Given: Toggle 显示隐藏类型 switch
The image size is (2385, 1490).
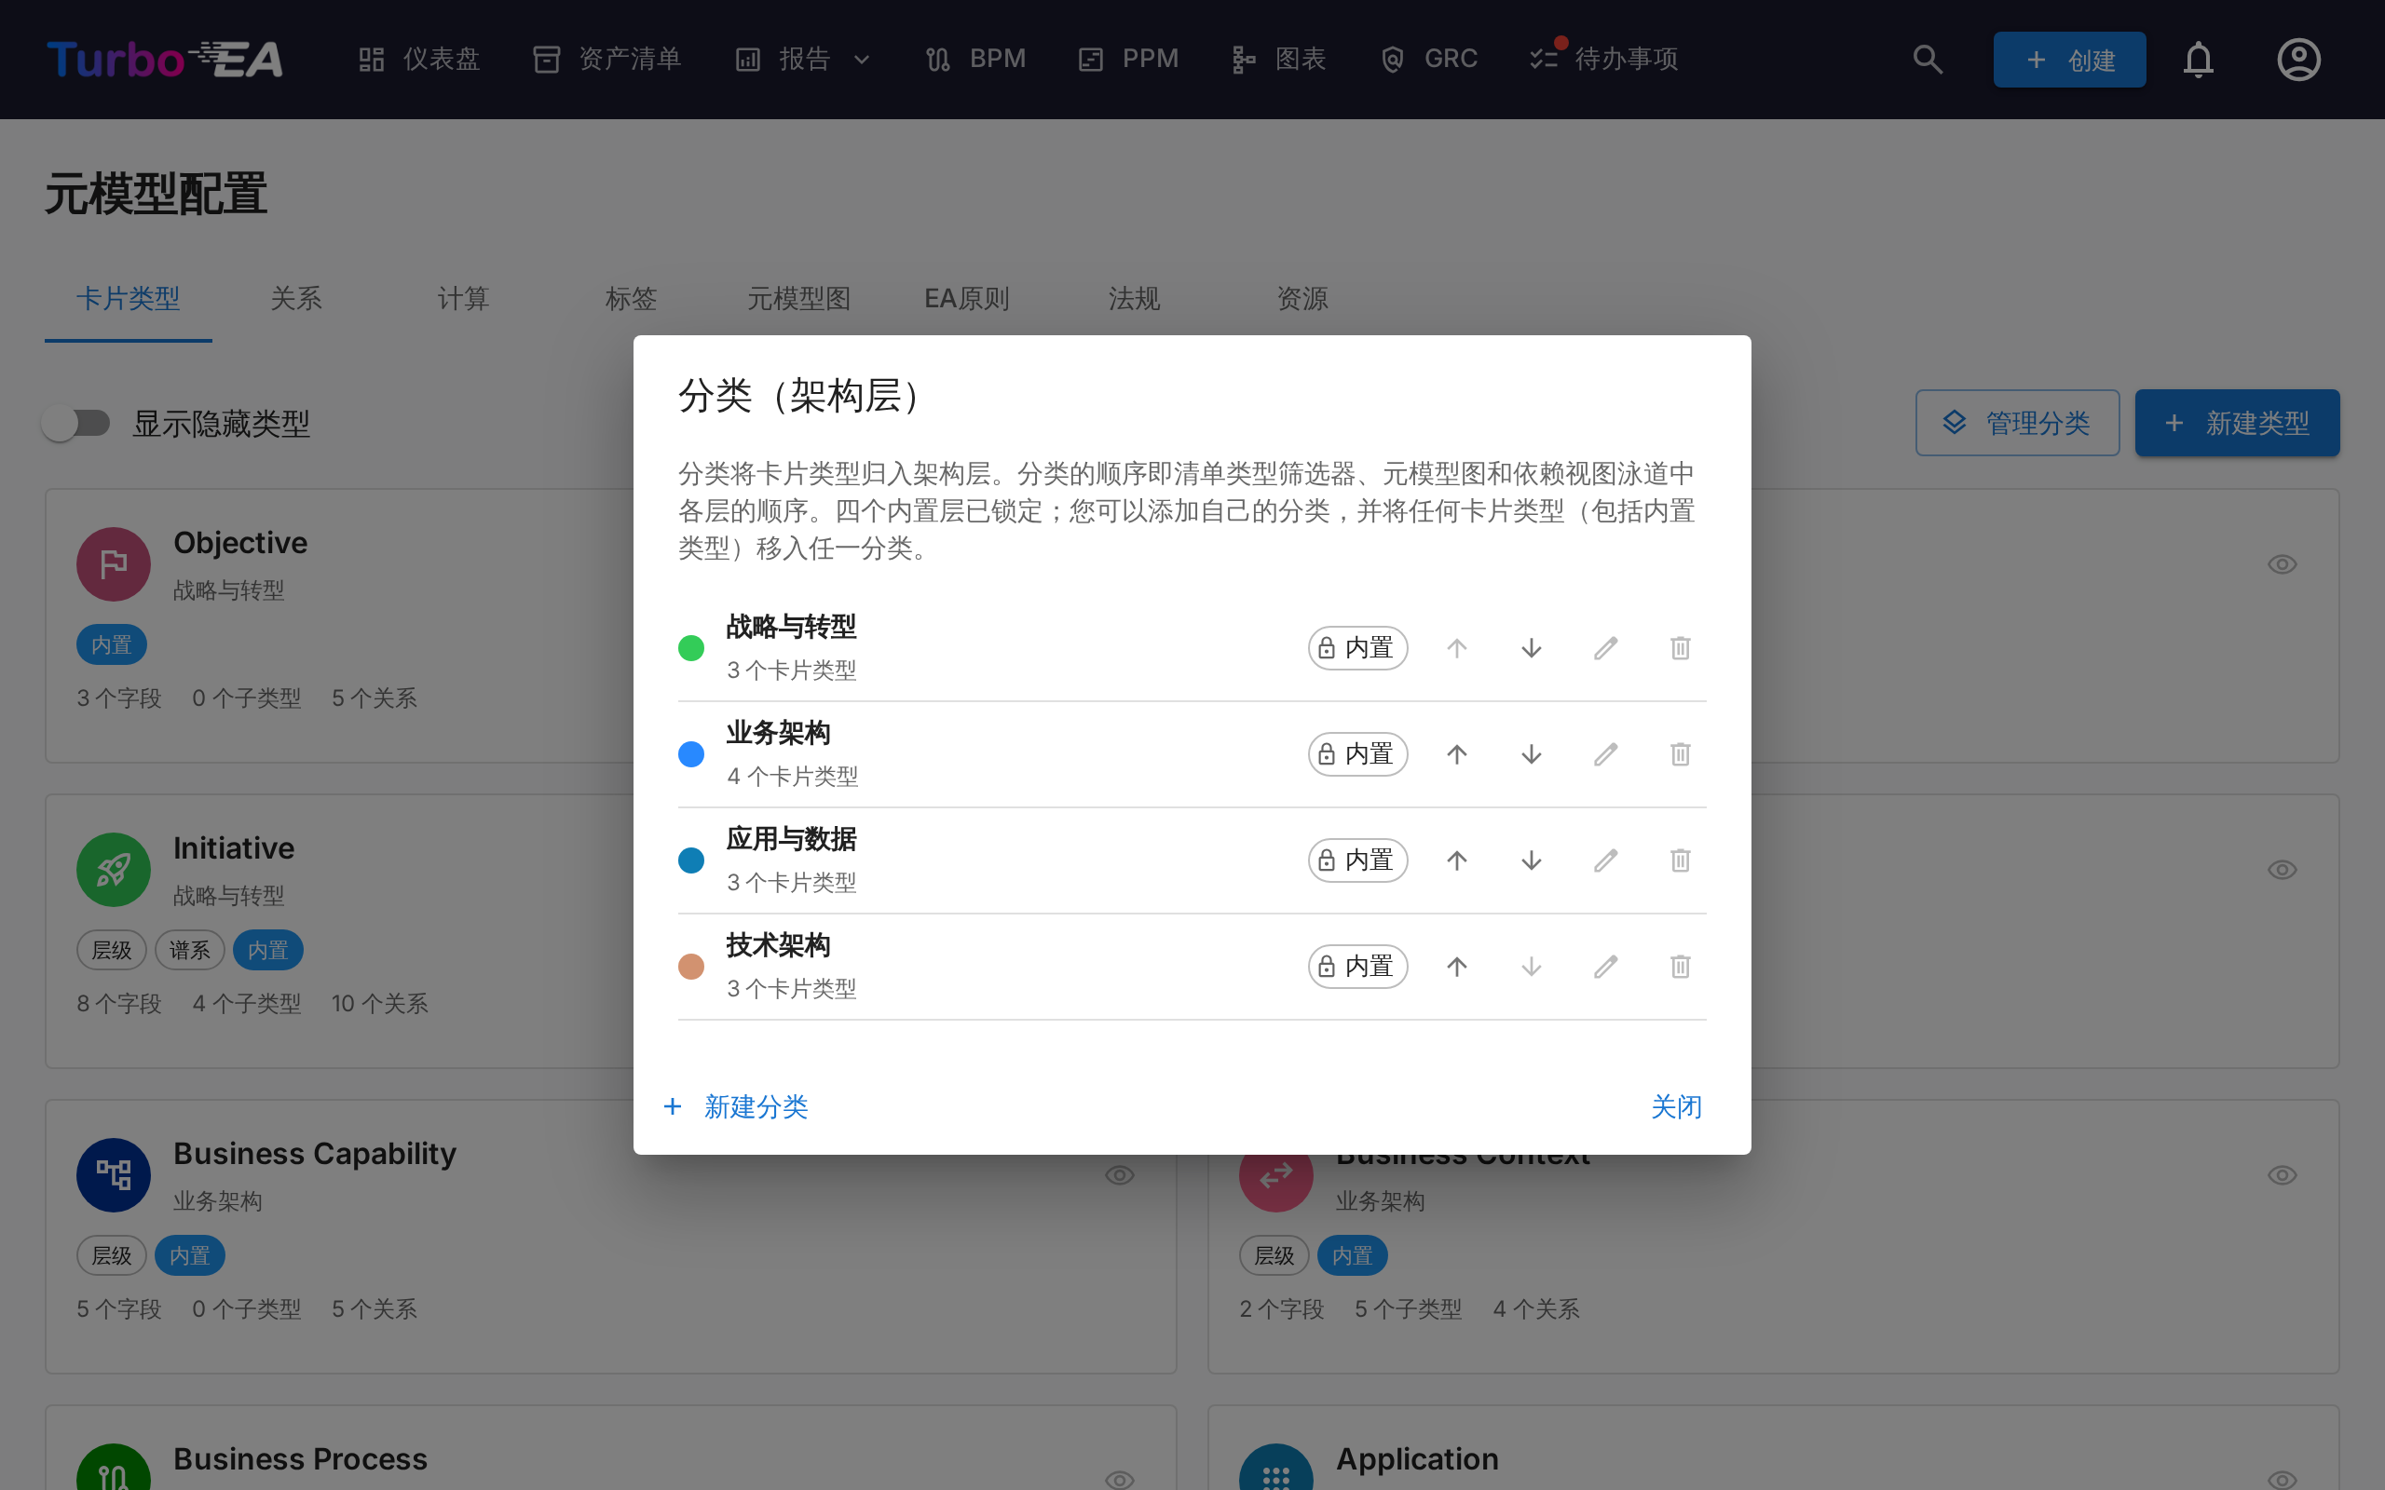Looking at the screenshot, I should tap(75, 424).
